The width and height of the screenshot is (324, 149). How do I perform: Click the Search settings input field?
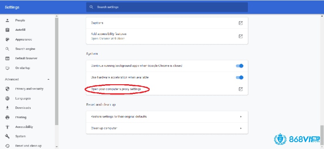167,7
